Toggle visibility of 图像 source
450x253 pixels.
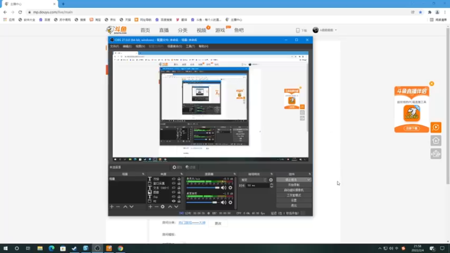(173, 192)
